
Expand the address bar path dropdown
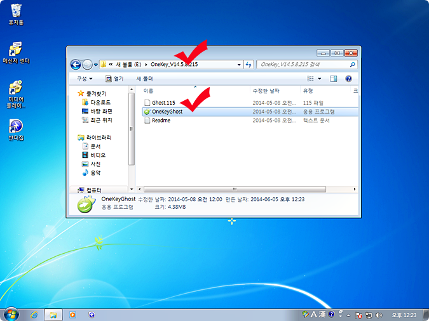pyautogui.click(x=239, y=65)
